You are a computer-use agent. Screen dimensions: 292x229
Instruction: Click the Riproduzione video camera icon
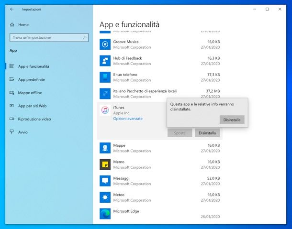coord(12,119)
